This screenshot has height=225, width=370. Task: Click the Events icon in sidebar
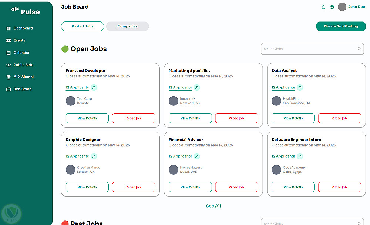[x=9, y=41]
